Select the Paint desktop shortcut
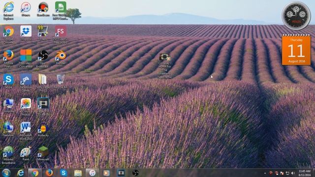The width and height of the screenshot is (315, 177). coord(26,153)
